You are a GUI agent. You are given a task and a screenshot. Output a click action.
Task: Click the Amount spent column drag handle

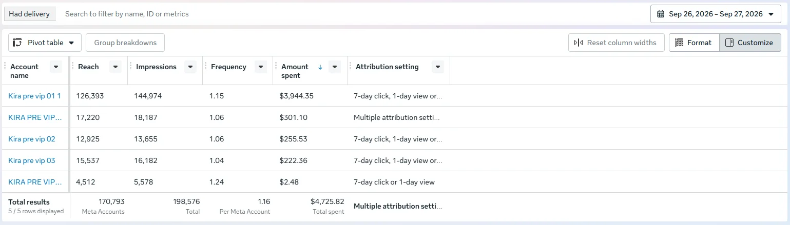coord(276,67)
